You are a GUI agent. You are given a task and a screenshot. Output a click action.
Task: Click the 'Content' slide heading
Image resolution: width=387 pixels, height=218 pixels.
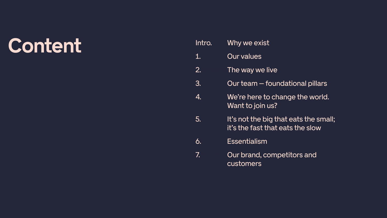tap(45, 46)
